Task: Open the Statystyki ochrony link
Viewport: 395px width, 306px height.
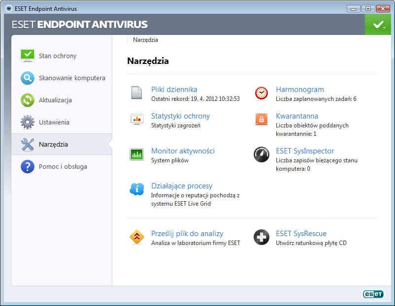Action: [x=180, y=116]
